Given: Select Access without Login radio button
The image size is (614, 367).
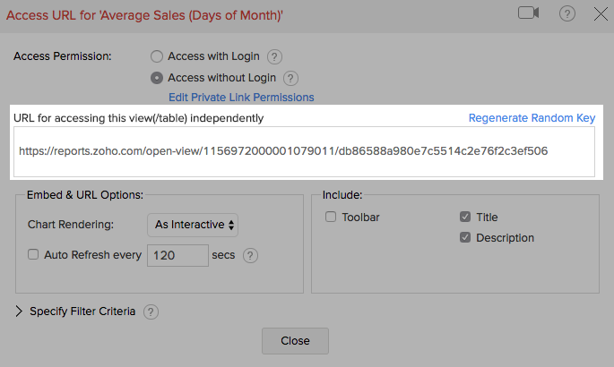Looking at the screenshot, I should 157,78.
